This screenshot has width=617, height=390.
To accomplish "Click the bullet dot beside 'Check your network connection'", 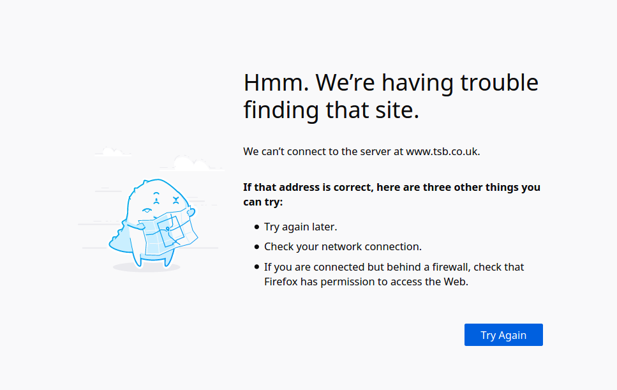I will click(257, 247).
